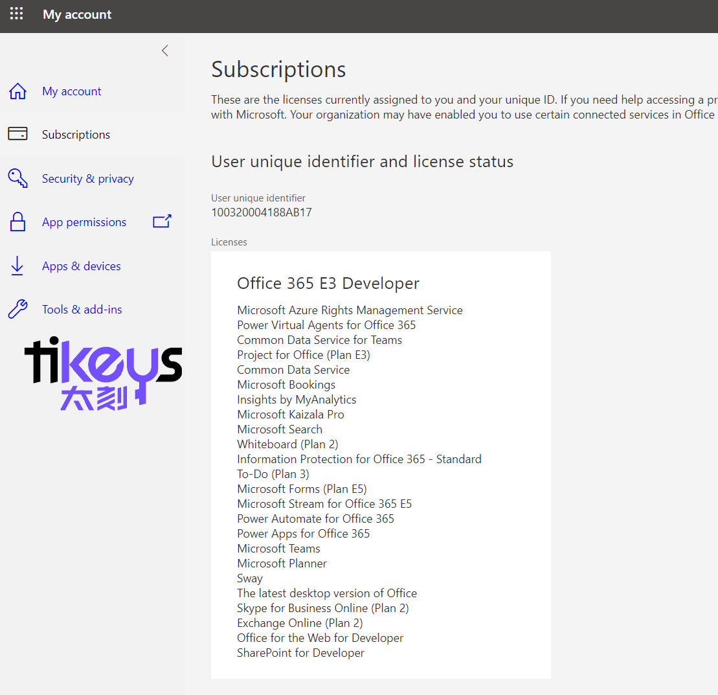Click the wrench icon for Tools & add-ins
Viewport: 718px width, 695px height.
pyautogui.click(x=17, y=310)
